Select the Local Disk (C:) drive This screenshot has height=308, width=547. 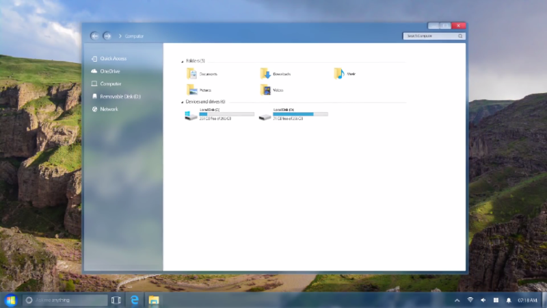pos(219,114)
